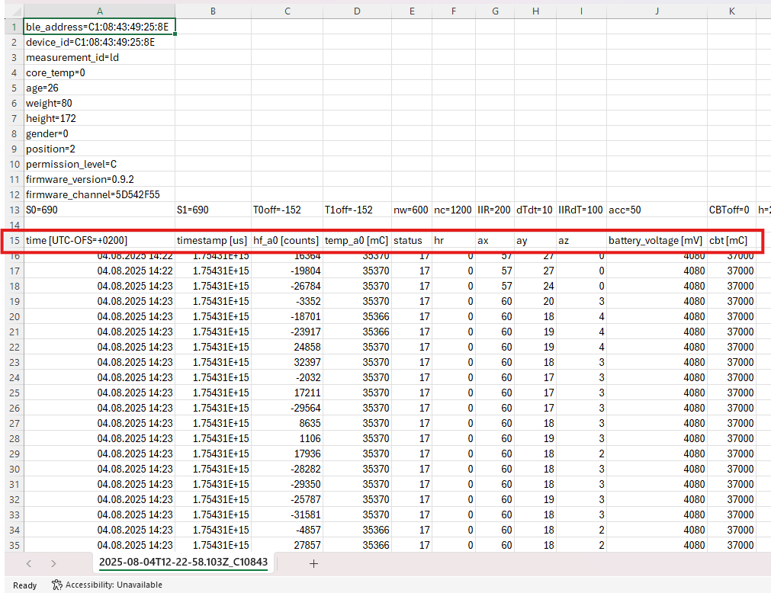The height and width of the screenshot is (593, 771).
Task: Click cell dTdt=10
Action: pyautogui.click(x=535, y=210)
